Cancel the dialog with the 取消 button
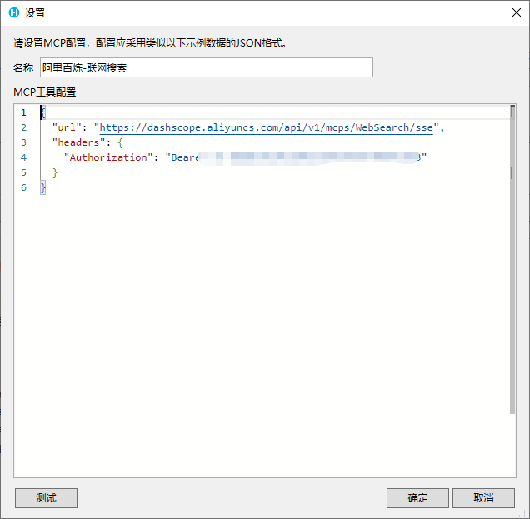Image resolution: width=530 pixels, height=519 pixels. pos(483,497)
